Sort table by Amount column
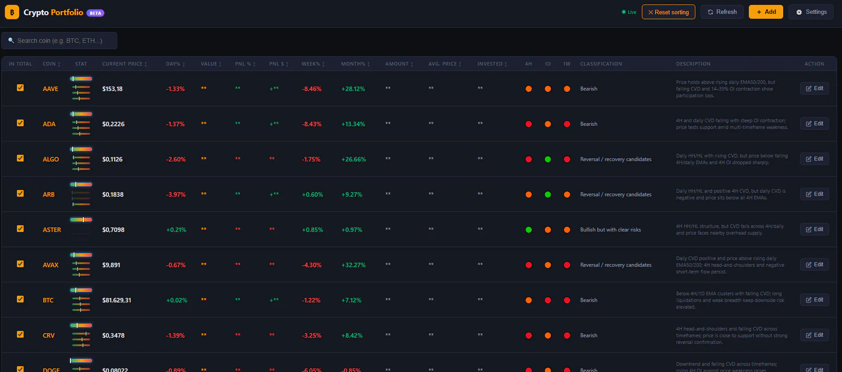The width and height of the screenshot is (842, 372). (399, 64)
